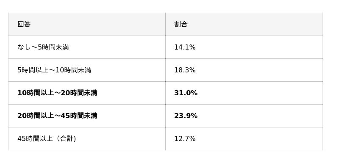
Task: Click the 14.1% value cell
Action: pos(185,47)
